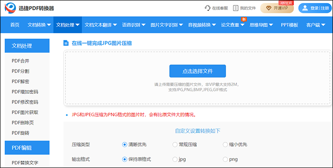Open 音视频转换 menu label
Viewport: 333px width, 168px height.
click(x=199, y=25)
